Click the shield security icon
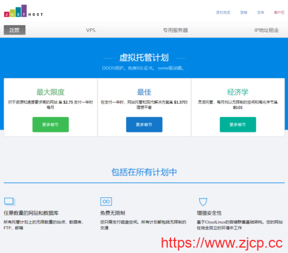This screenshot has height=253, width=288. [x=203, y=201]
